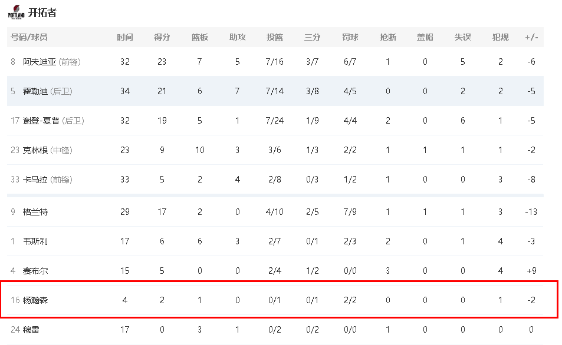
Task: Sort by the 得分 column header
Action: (162, 37)
